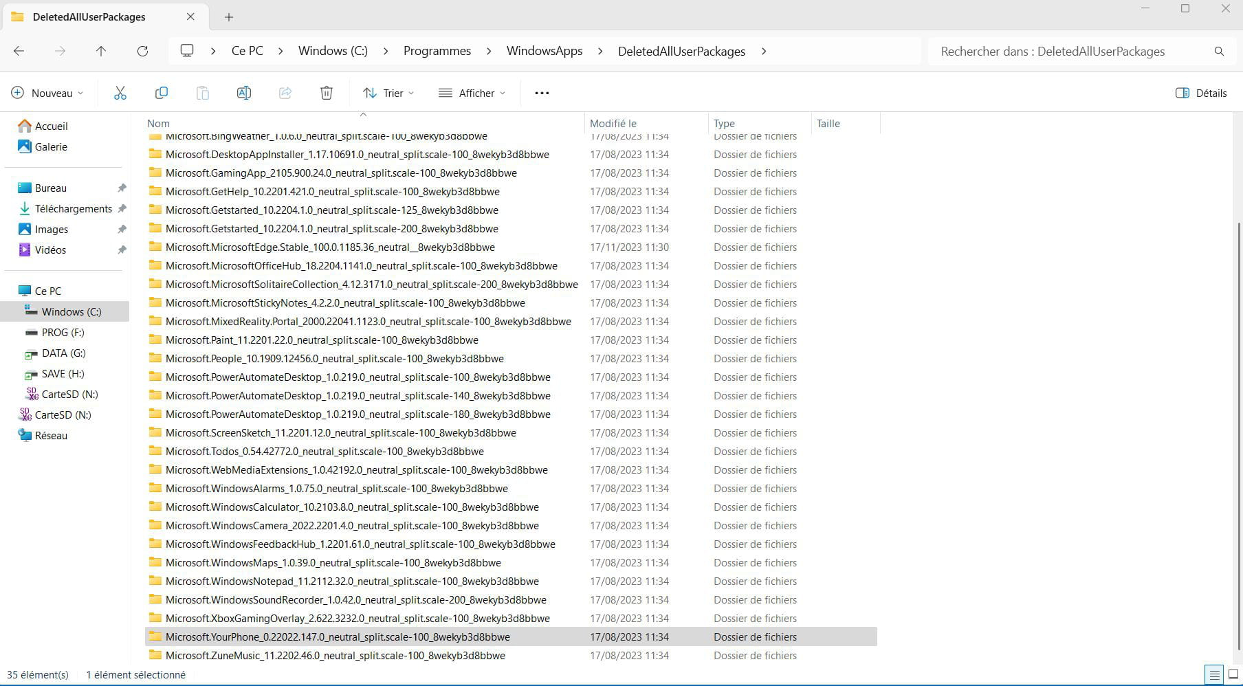Sort by the Type column header
The width and height of the screenshot is (1243, 686).
[x=759, y=123]
